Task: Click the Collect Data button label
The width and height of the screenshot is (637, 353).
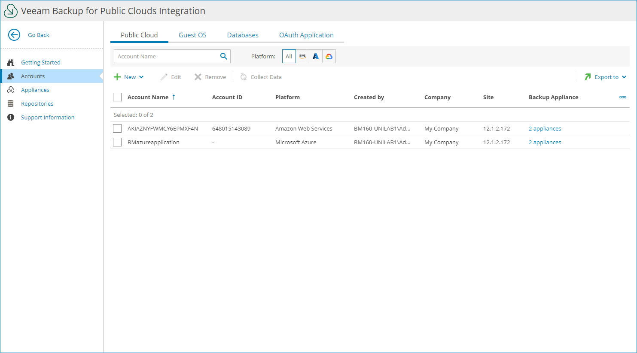Action: (x=266, y=77)
